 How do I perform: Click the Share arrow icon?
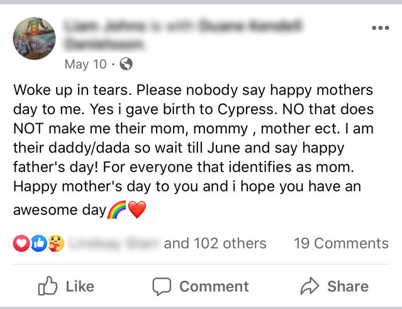pyautogui.click(x=310, y=287)
